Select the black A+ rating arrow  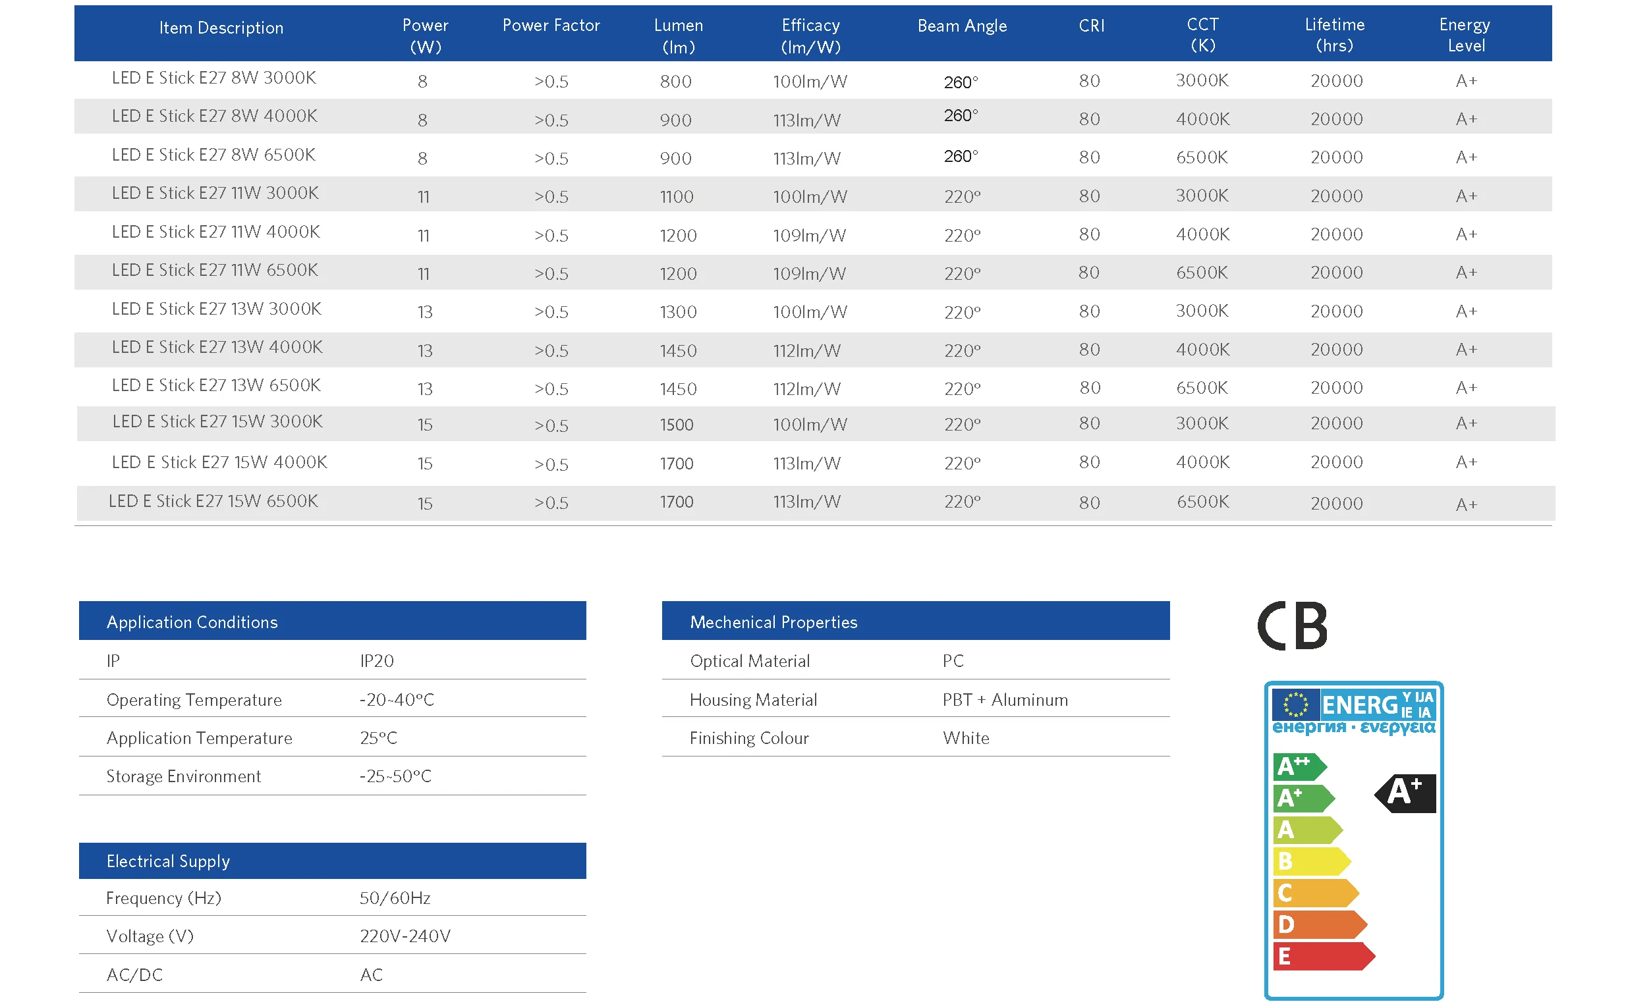1405,793
